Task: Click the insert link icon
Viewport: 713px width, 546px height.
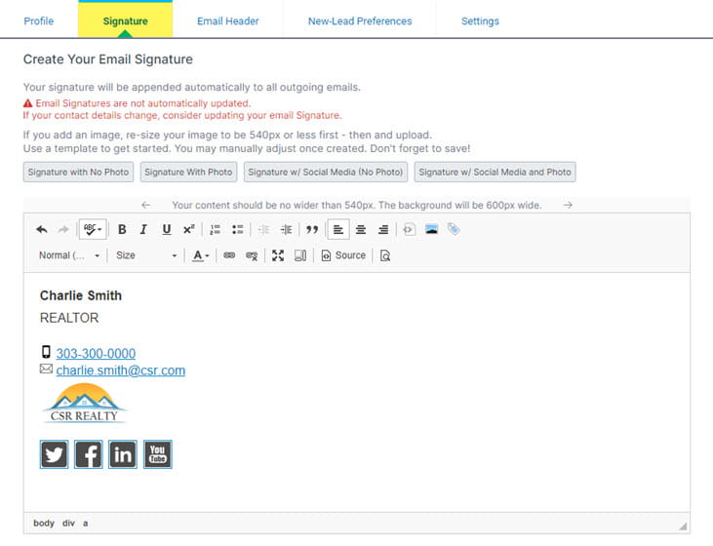Action: tap(229, 255)
